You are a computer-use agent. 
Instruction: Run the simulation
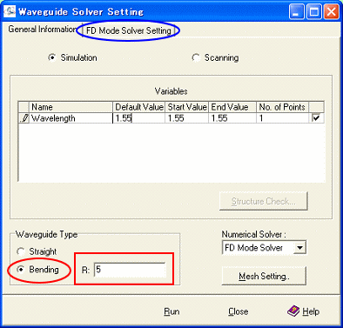pos(171,311)
